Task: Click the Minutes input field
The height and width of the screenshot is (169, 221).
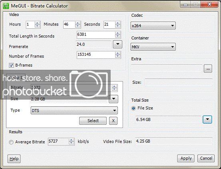Action: pos(69,25)
